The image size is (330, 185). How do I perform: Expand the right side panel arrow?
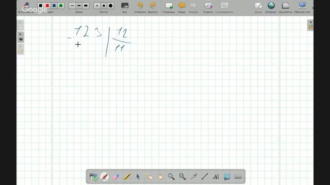[310, 25]
